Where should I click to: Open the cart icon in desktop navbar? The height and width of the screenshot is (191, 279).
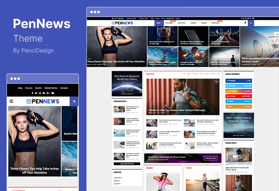pos(245,23)
